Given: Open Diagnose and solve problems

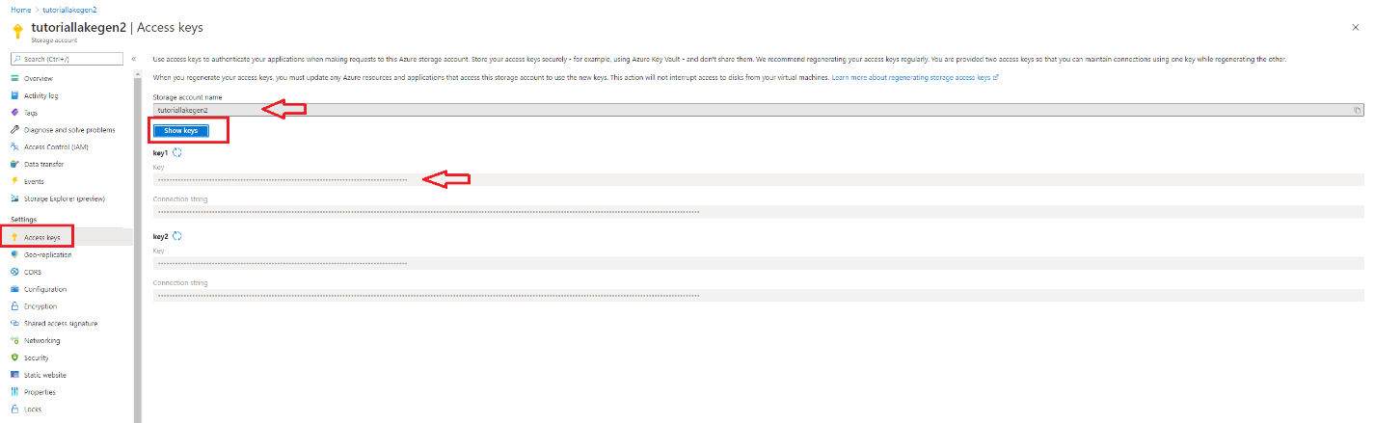Looking at the screenshot, I should (69, 130).
